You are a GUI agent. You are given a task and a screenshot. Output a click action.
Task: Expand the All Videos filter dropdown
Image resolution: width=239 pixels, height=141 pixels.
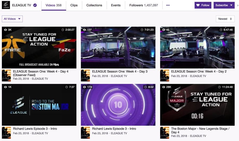12,19
